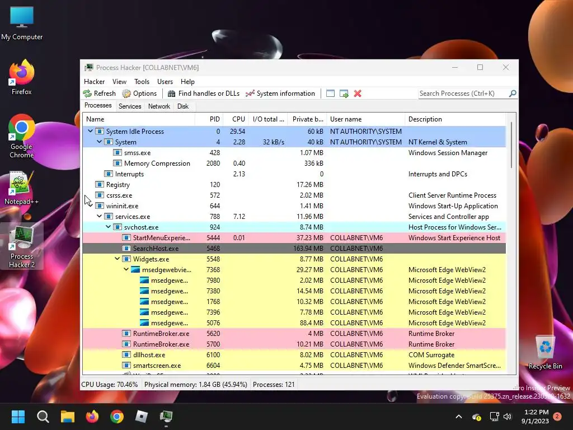
Task: Focus the Search Processes input field
Action: click(x=463, y=94)
